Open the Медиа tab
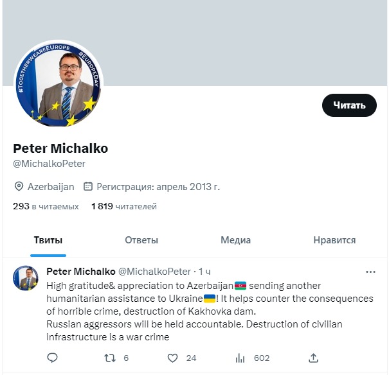This screenshot has width=389, height=375. tap(235, 240)
